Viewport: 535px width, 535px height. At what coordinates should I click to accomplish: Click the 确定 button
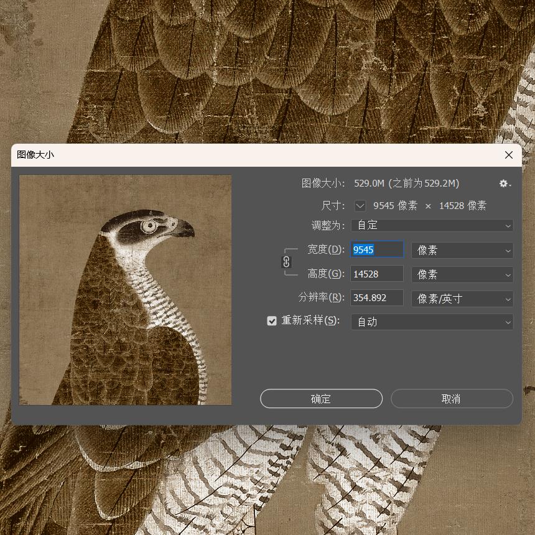(x=321, y=399)
